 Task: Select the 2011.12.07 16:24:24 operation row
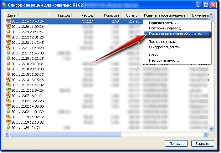coord(28,96)
